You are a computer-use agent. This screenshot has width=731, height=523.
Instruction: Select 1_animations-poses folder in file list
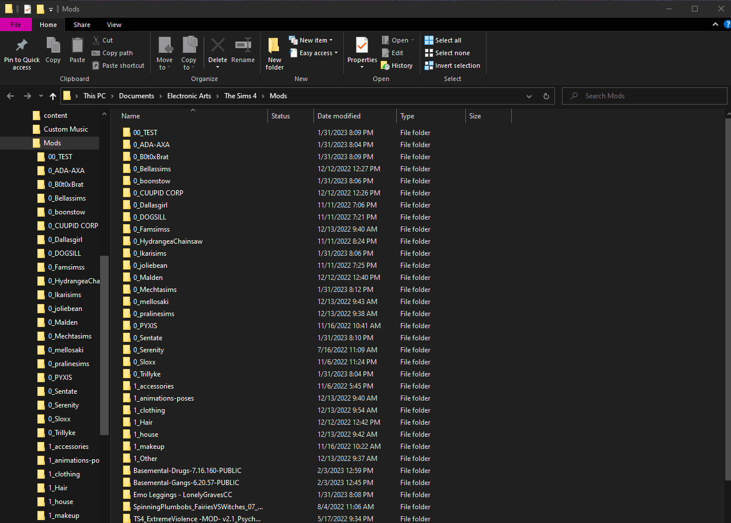pos(163,398)
